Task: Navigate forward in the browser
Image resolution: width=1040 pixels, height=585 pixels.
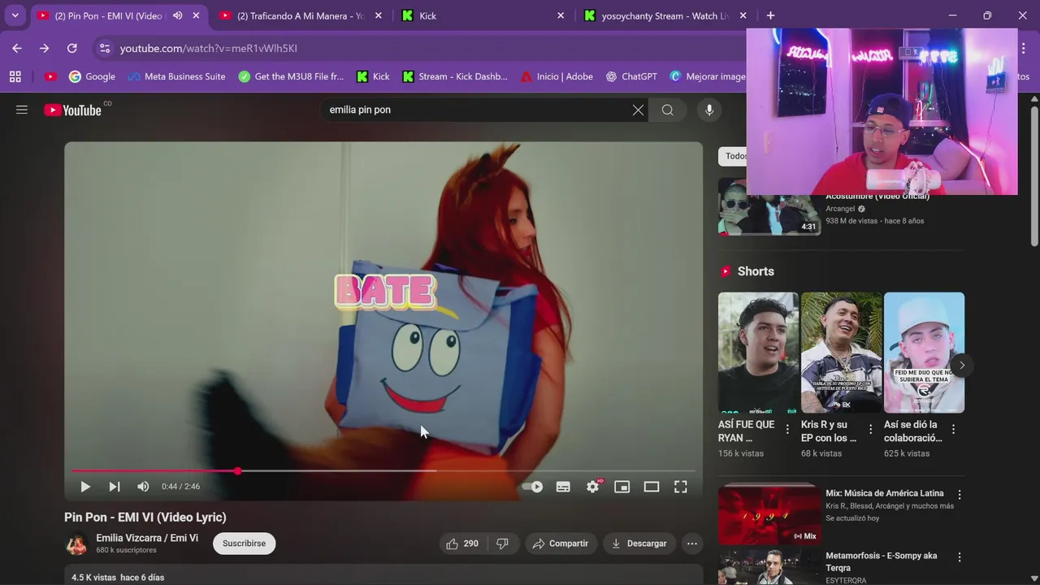Action: point(44,49)
